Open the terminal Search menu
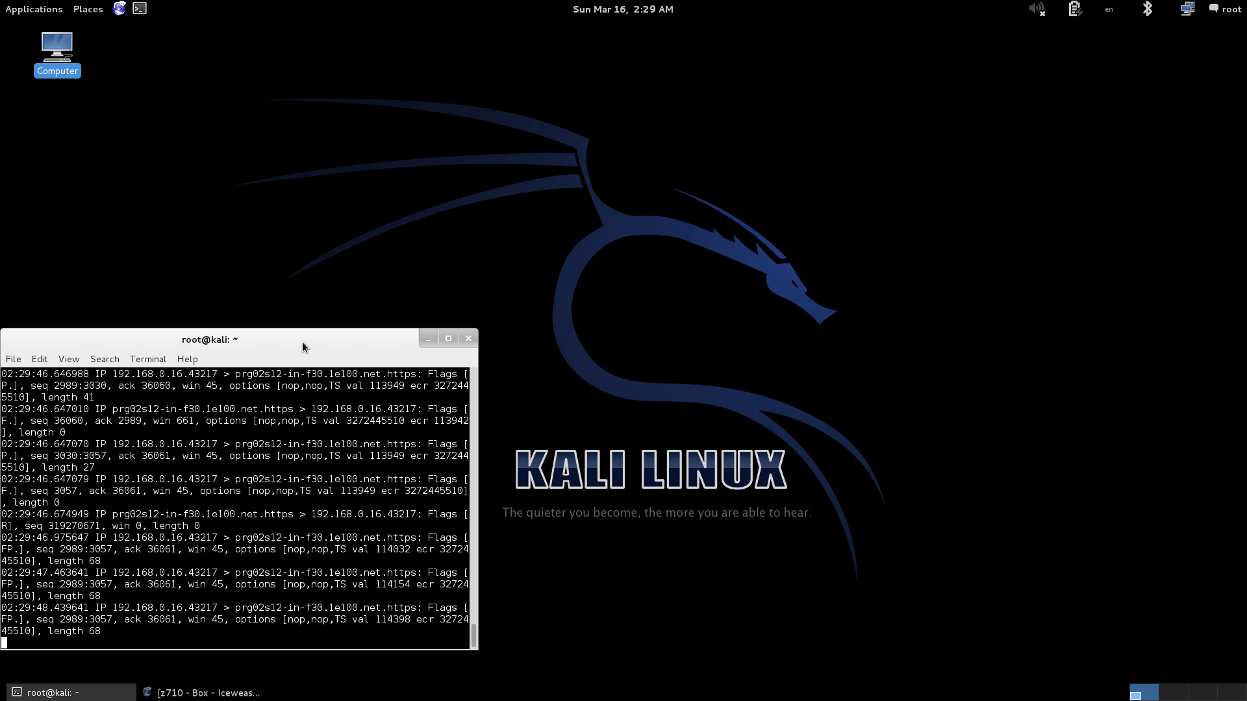The width and height of the screenshot is (1247, 701). coord(105,359)
